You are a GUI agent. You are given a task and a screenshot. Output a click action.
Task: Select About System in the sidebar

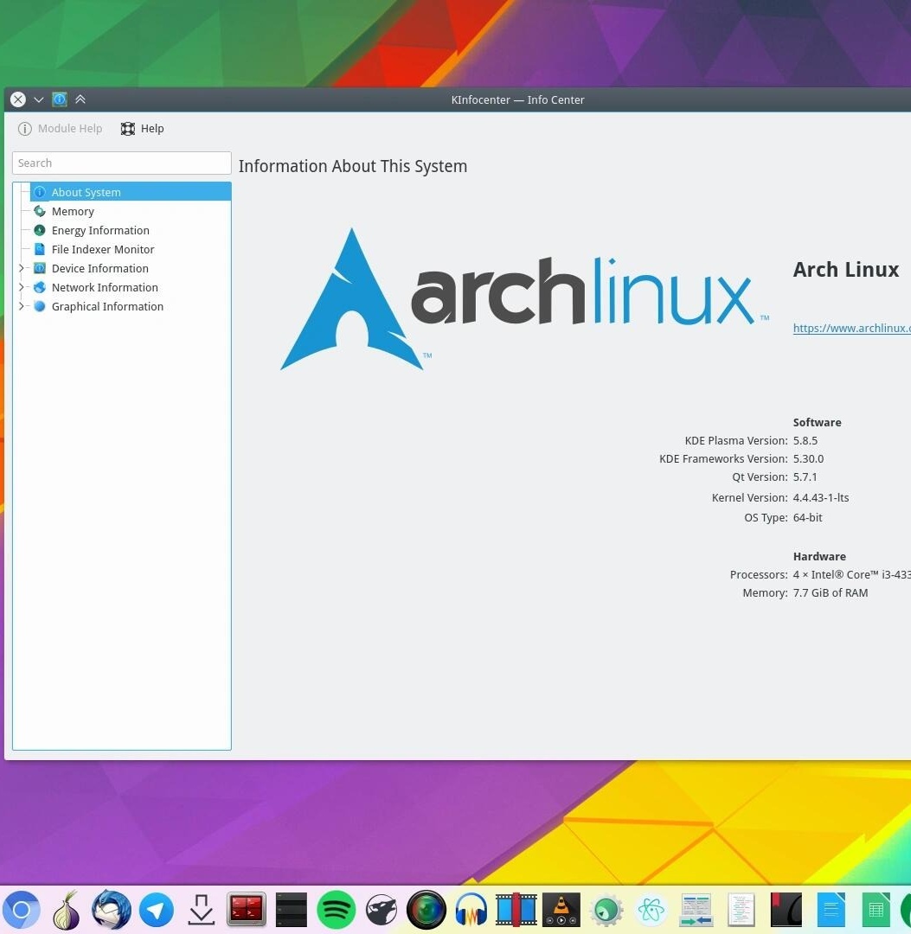point(131,192)
